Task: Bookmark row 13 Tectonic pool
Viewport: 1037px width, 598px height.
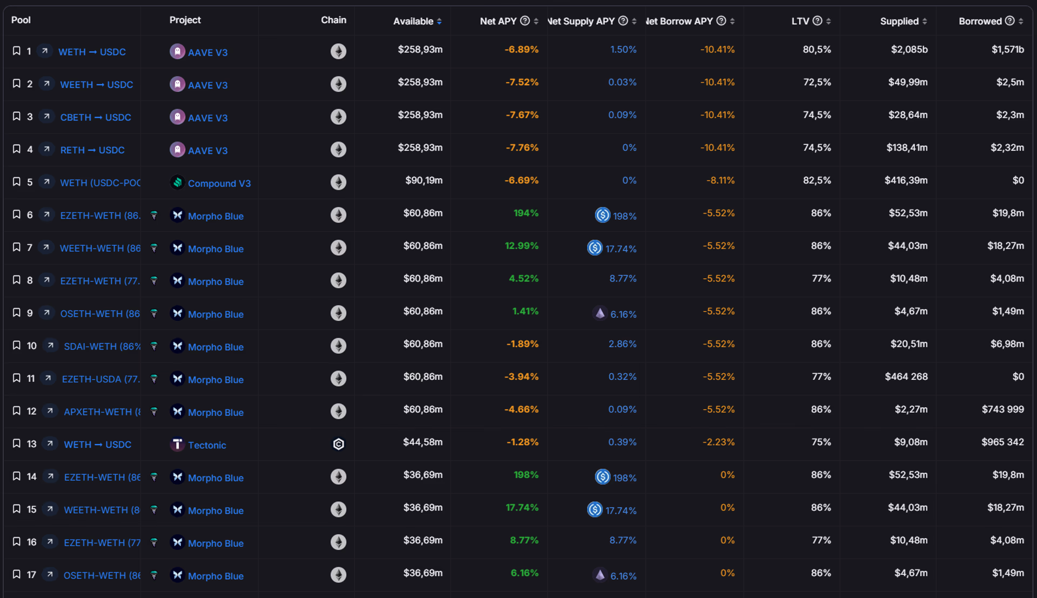Action: [x=17, y=444]
